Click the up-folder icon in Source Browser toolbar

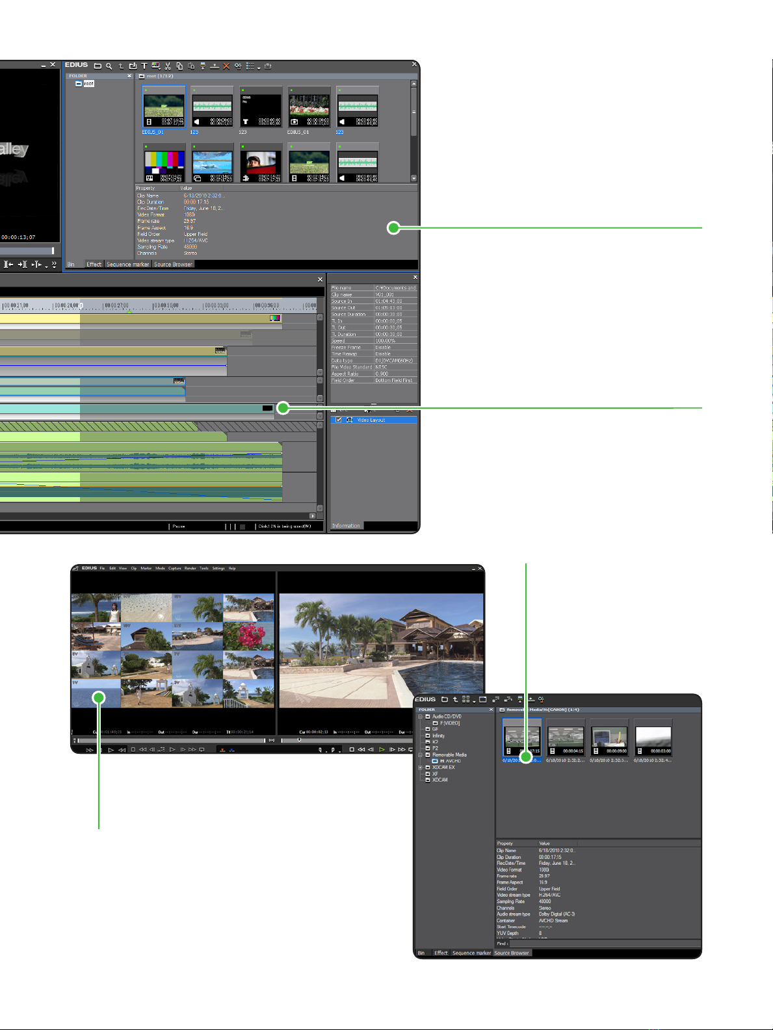455,700
